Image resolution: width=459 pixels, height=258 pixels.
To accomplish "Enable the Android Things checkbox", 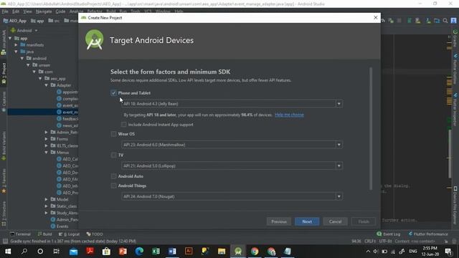I will (x=113, y=186).
